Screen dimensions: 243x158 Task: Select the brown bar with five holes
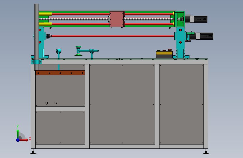pos(60,73)
